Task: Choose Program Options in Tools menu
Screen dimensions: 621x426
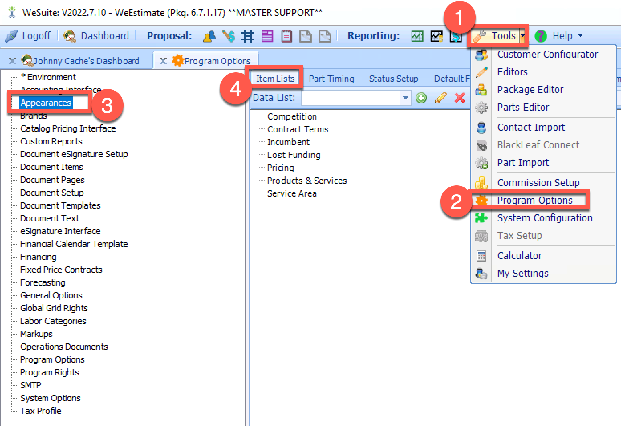Action: 535,200
